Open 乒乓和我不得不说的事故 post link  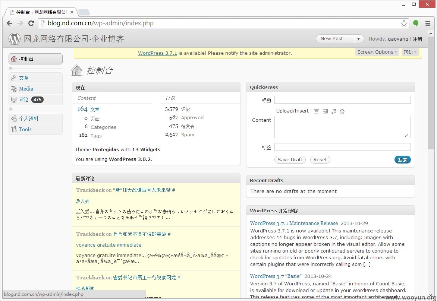[139, 234]
